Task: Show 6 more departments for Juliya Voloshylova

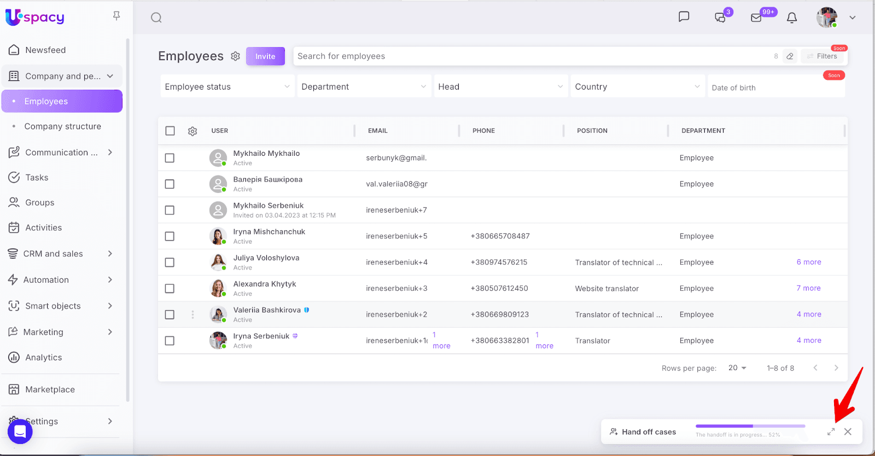Action: pyautogui.click(x=808, y=262)
